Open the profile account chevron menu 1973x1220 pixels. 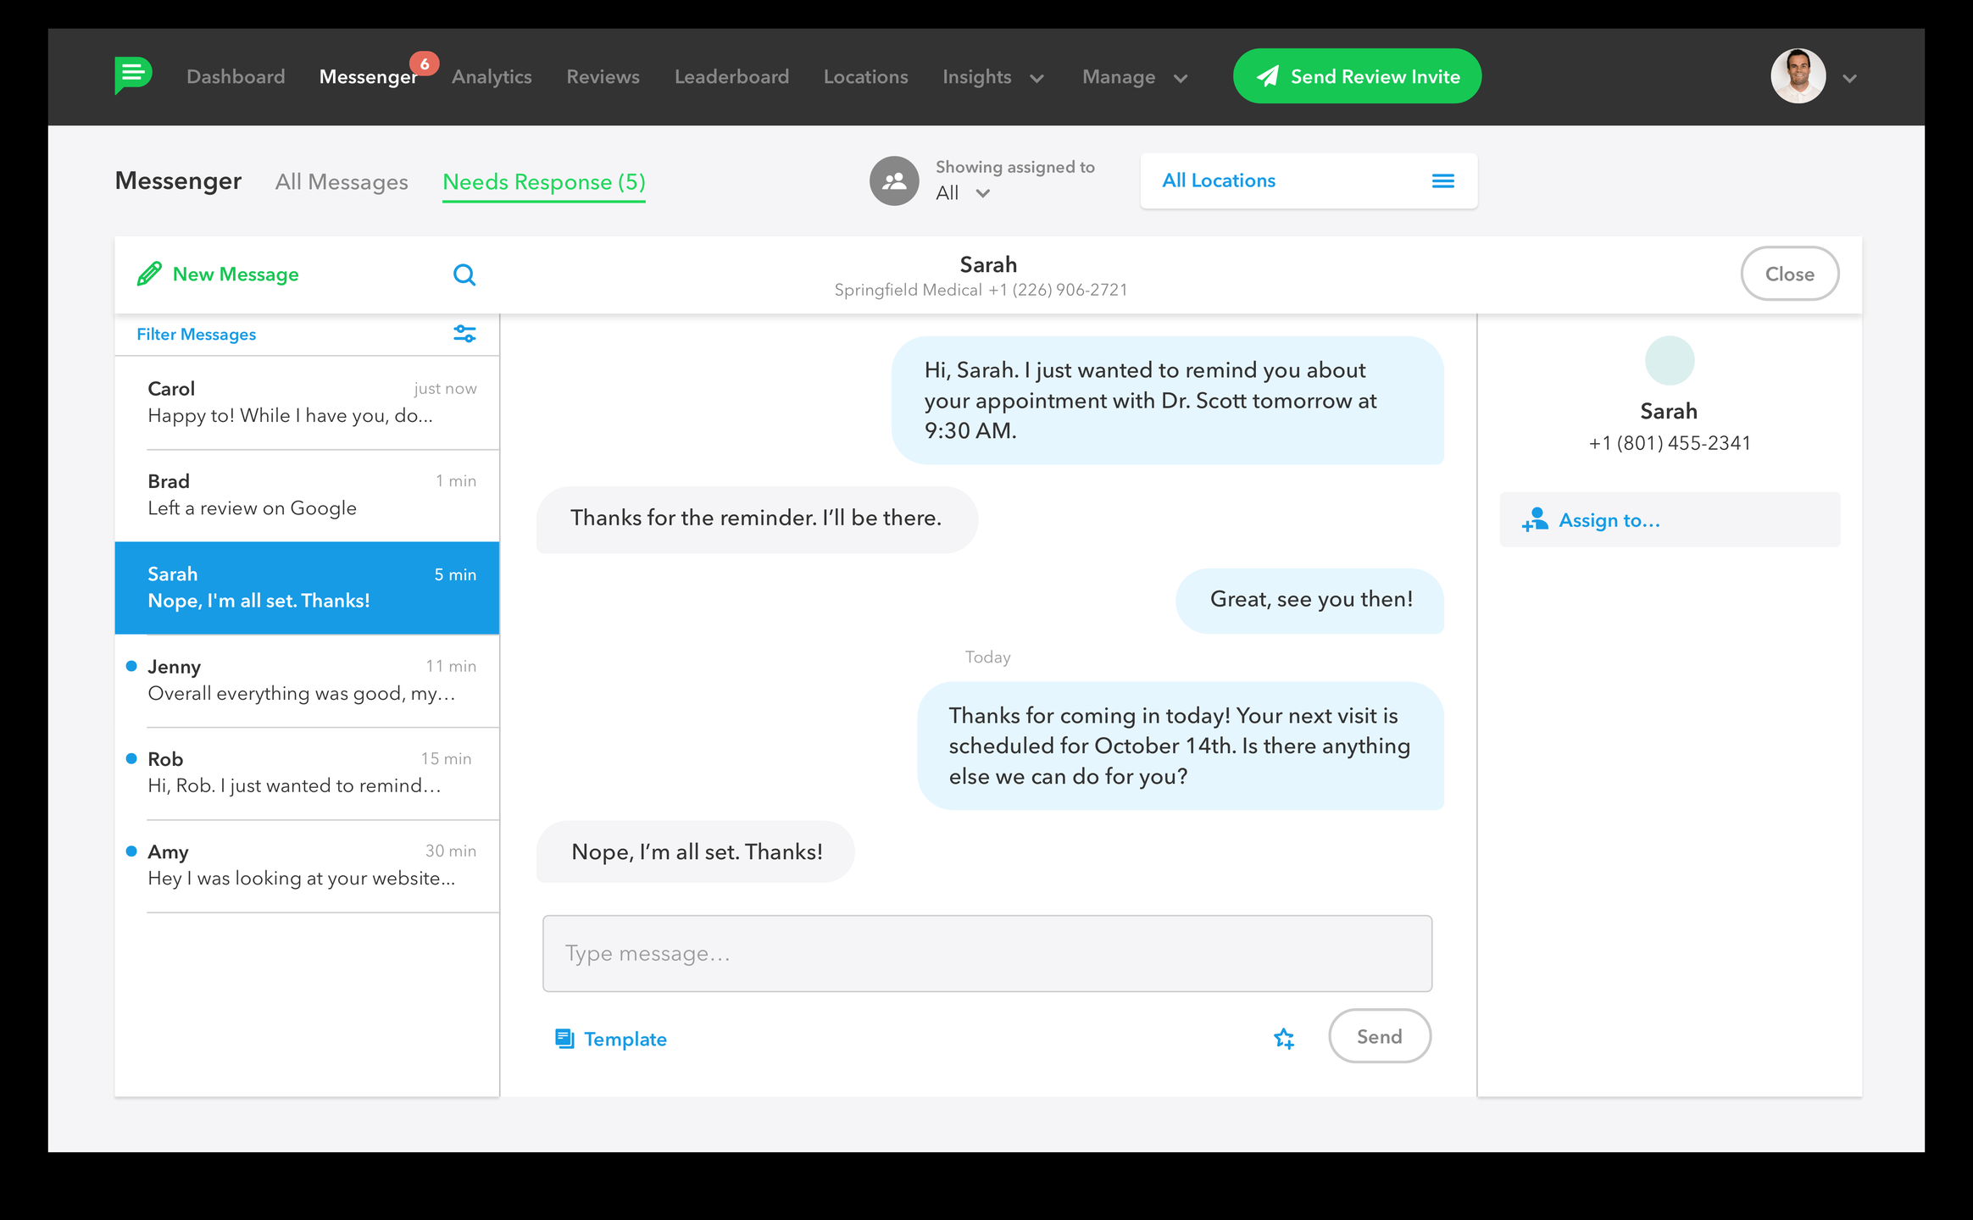pyautogui.click(x=1849, y=78)
